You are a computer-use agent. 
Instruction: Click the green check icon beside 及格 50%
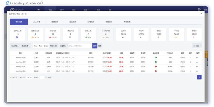point(86,37)
